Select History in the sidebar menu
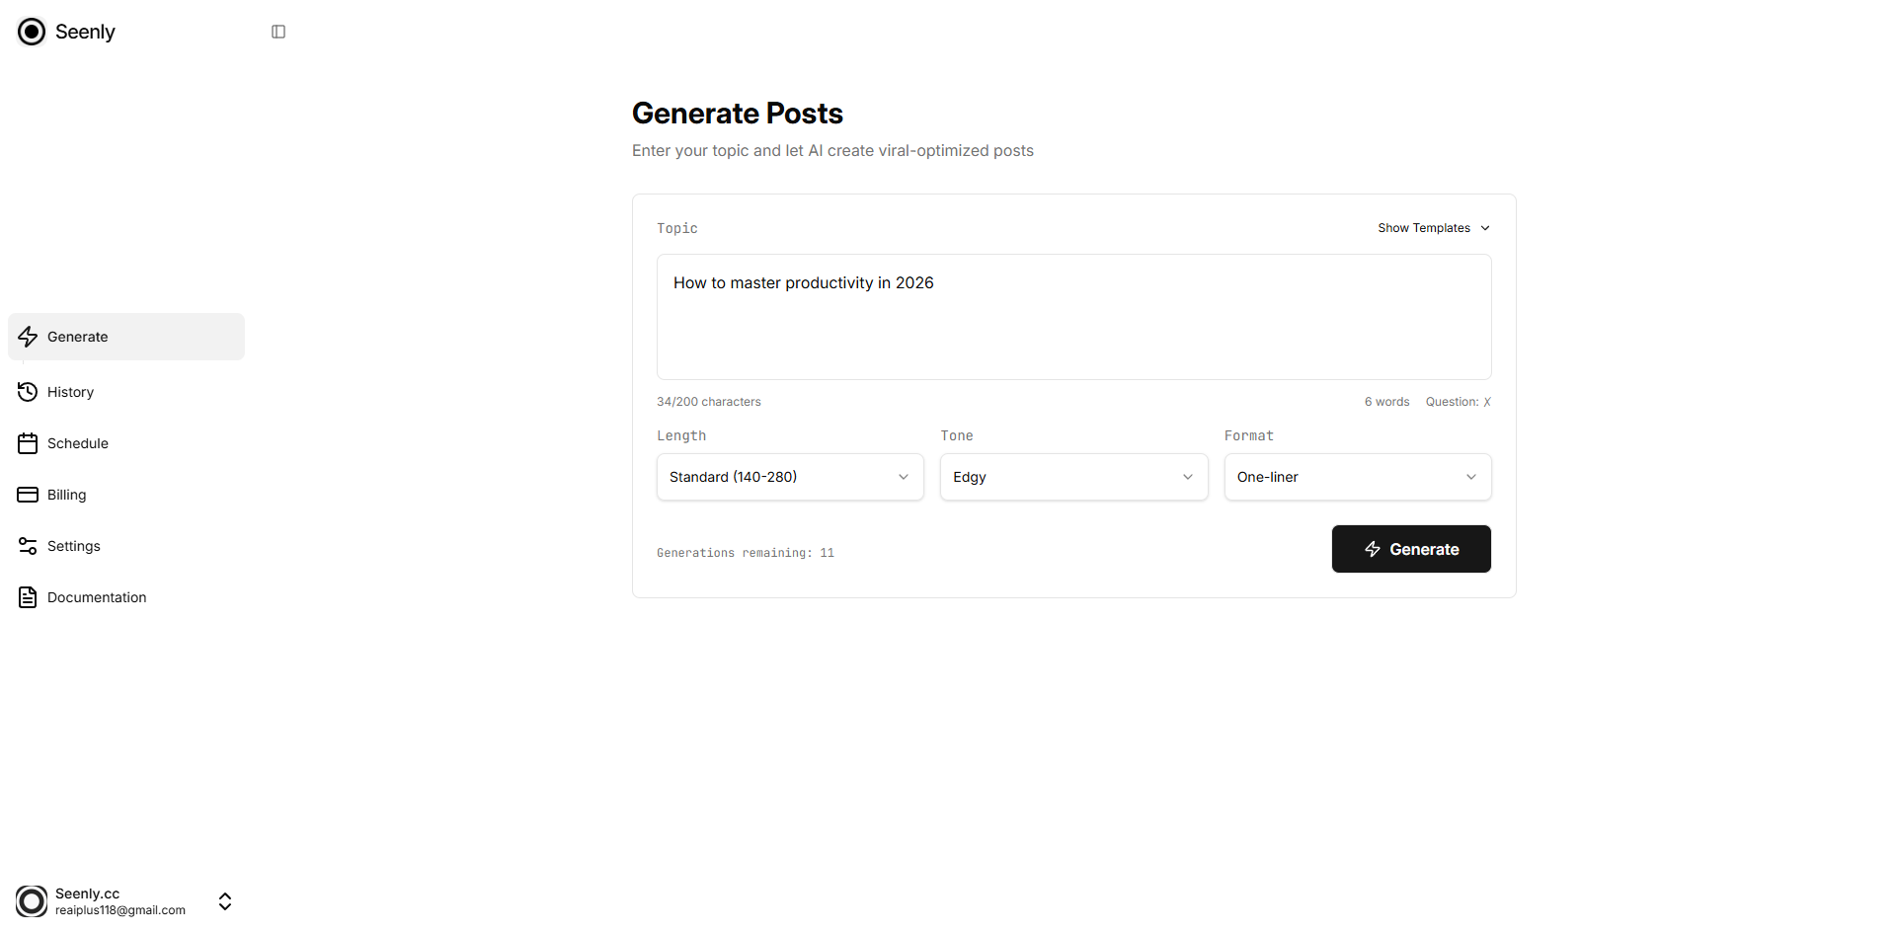The height and width of the screenshot is (933, 1896). (71, 392)
